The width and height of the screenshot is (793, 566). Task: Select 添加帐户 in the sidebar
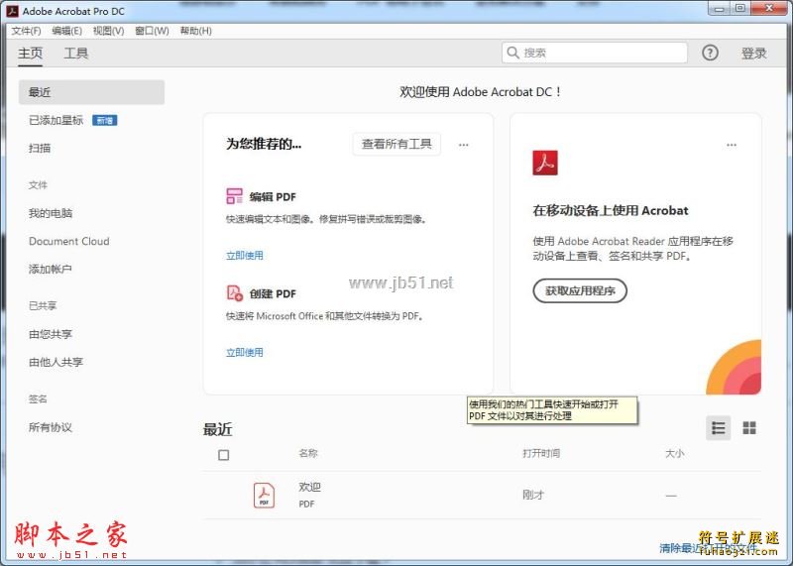(51, 269)
